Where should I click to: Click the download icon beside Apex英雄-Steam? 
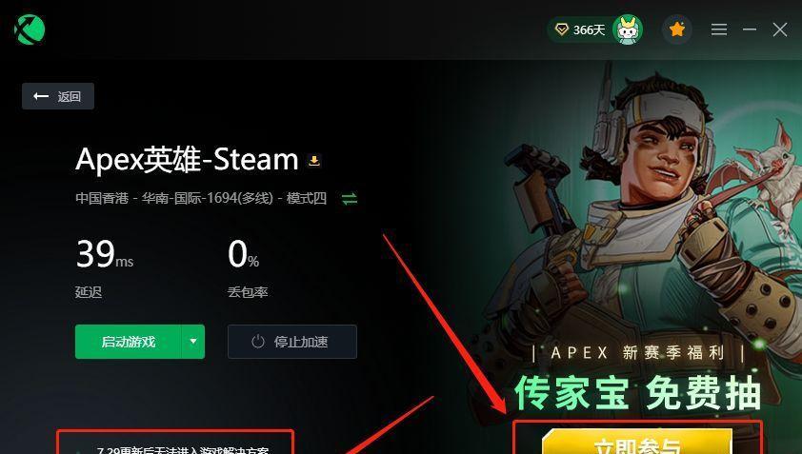pos(314,161)
